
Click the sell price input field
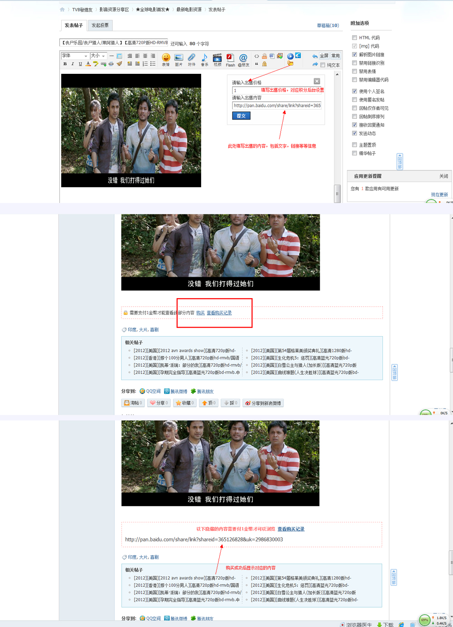click(277, 90)
